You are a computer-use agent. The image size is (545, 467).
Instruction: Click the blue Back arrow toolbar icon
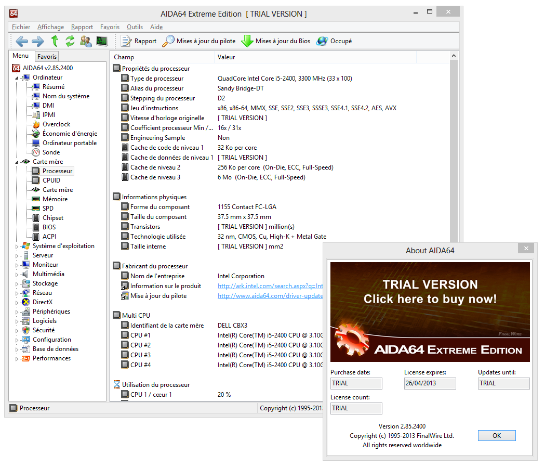pos(22,41)
